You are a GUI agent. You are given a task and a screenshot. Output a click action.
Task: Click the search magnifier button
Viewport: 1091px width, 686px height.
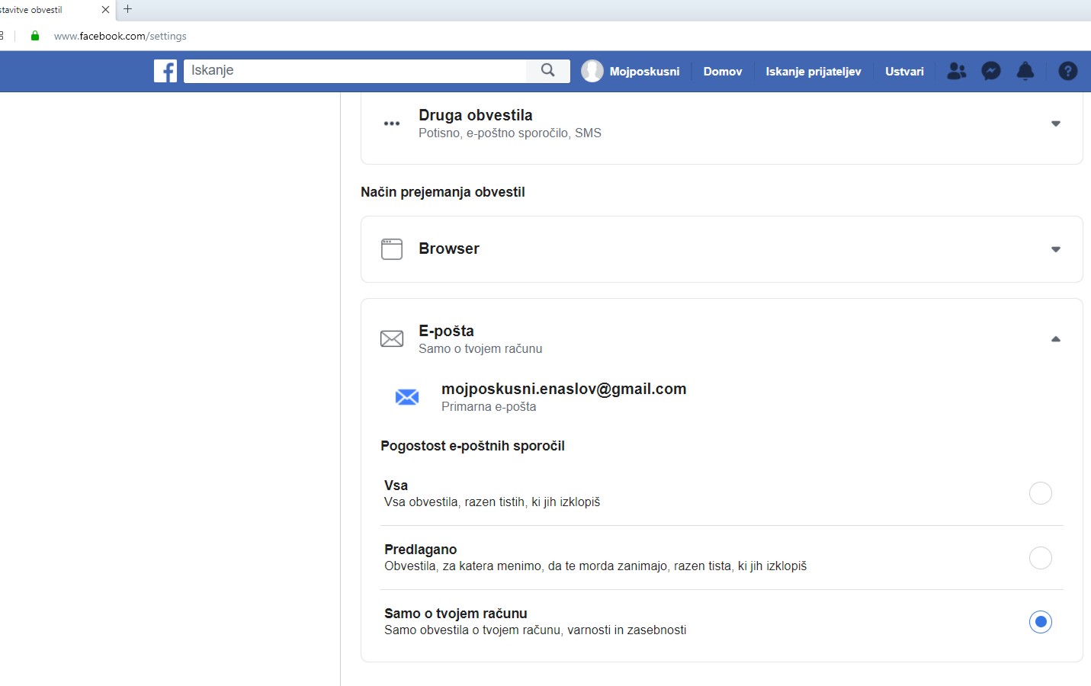547,71
